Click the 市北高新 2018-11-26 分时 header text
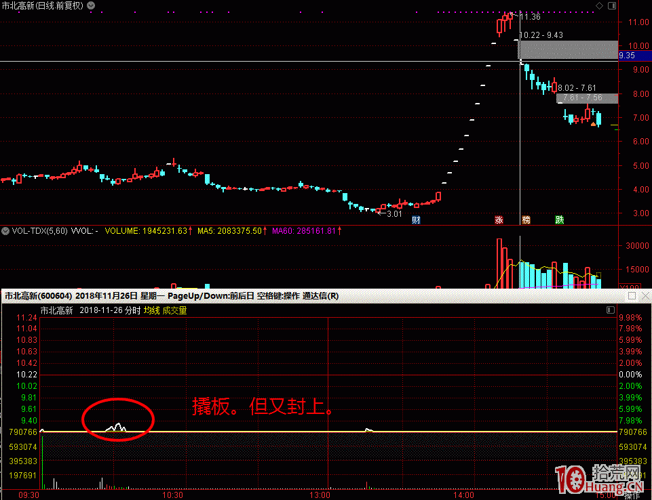The width and height of the screenshot is (652, 500). click(x=90, y=310)
